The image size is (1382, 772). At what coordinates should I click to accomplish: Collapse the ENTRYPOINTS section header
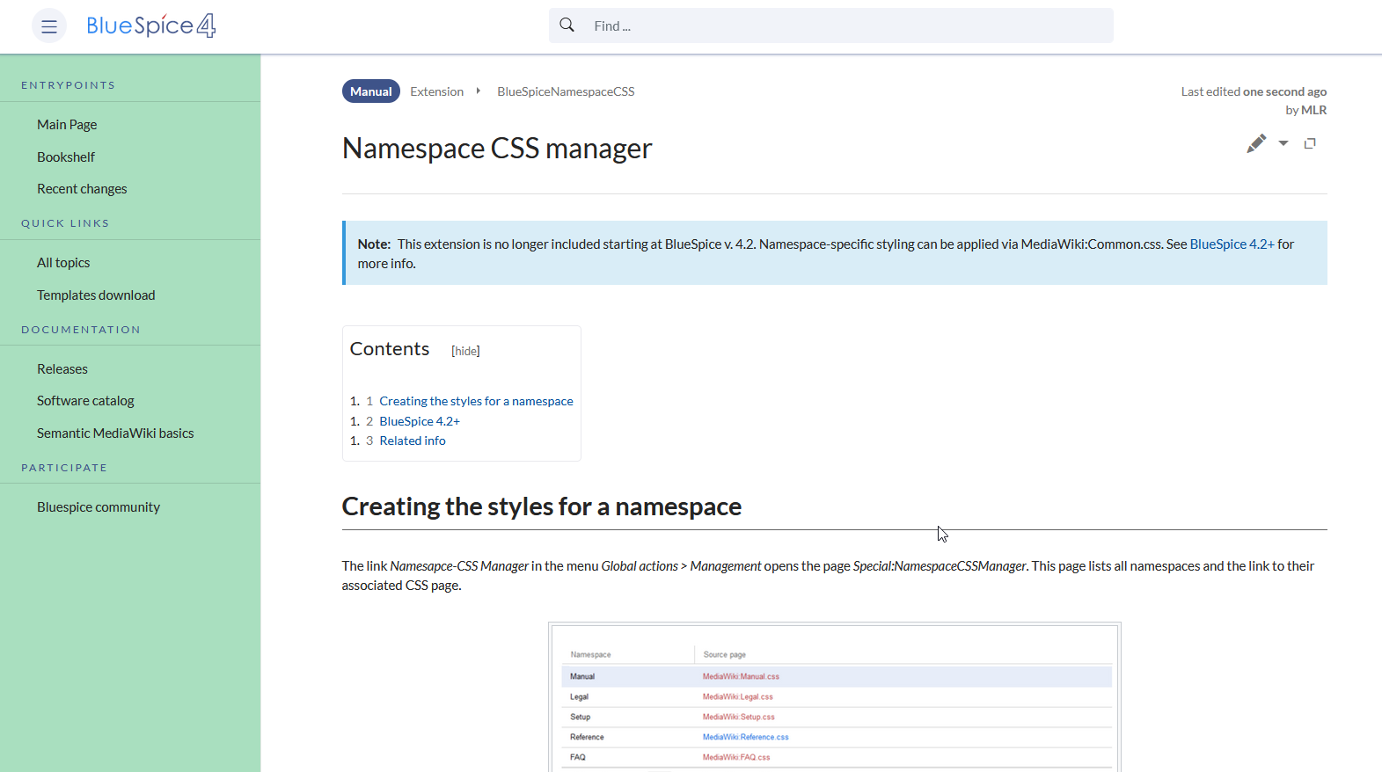(69, 85)
